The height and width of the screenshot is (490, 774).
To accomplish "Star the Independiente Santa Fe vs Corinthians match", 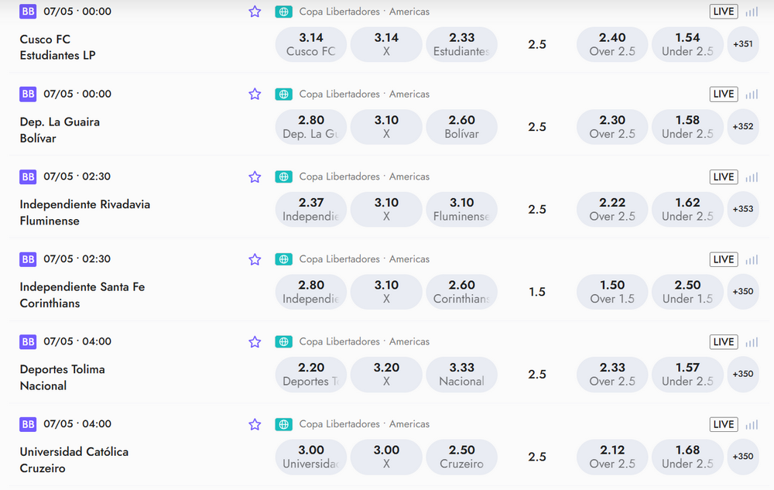I will pyautogui.click(x=255, y=259).
